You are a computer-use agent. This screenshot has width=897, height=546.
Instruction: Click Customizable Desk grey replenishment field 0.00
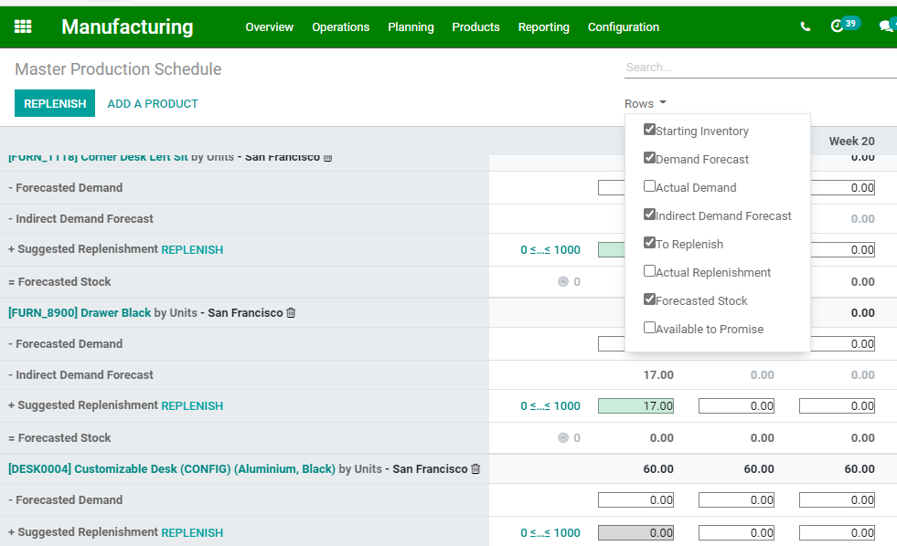[x=636, y=533]
